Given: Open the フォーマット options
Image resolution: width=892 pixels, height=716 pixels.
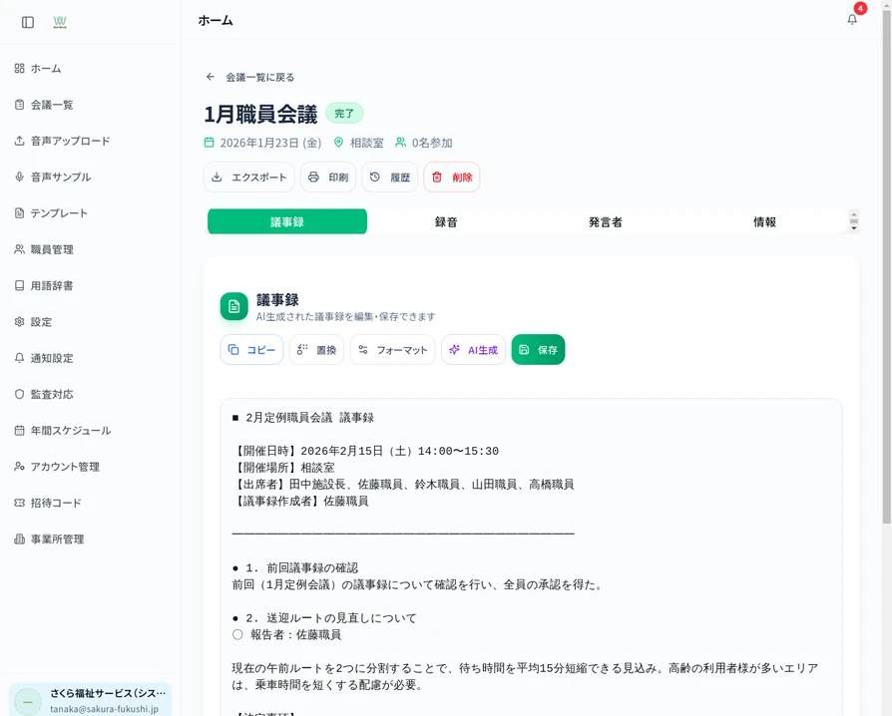Looking at the screenshot, I should (392, 350).
